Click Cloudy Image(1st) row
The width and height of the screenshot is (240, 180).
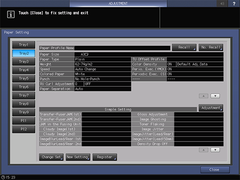click(85, 129)
